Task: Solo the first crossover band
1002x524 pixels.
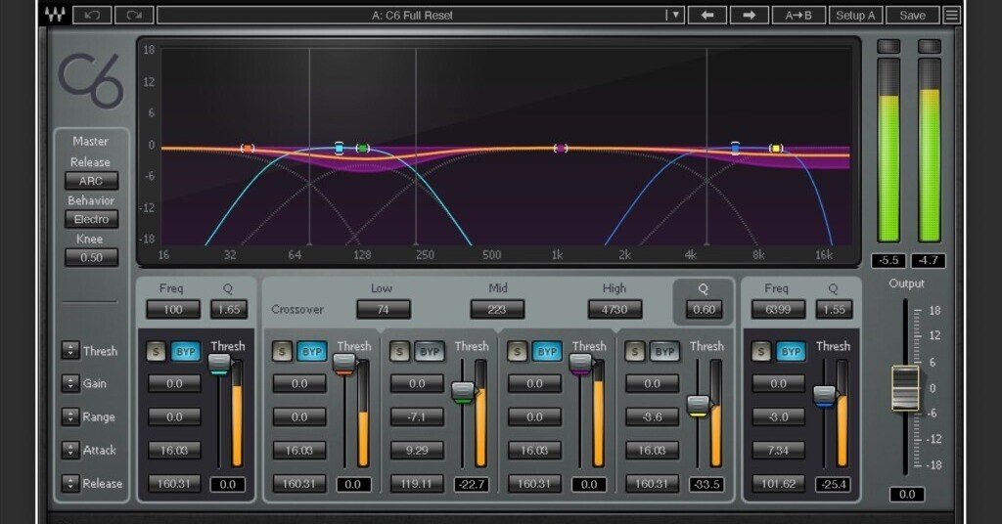Action: click(282, 351)
